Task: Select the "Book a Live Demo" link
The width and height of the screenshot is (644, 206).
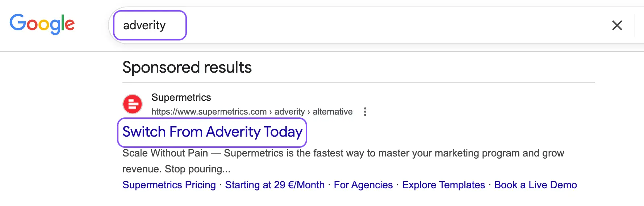Action: coord(535,185)
